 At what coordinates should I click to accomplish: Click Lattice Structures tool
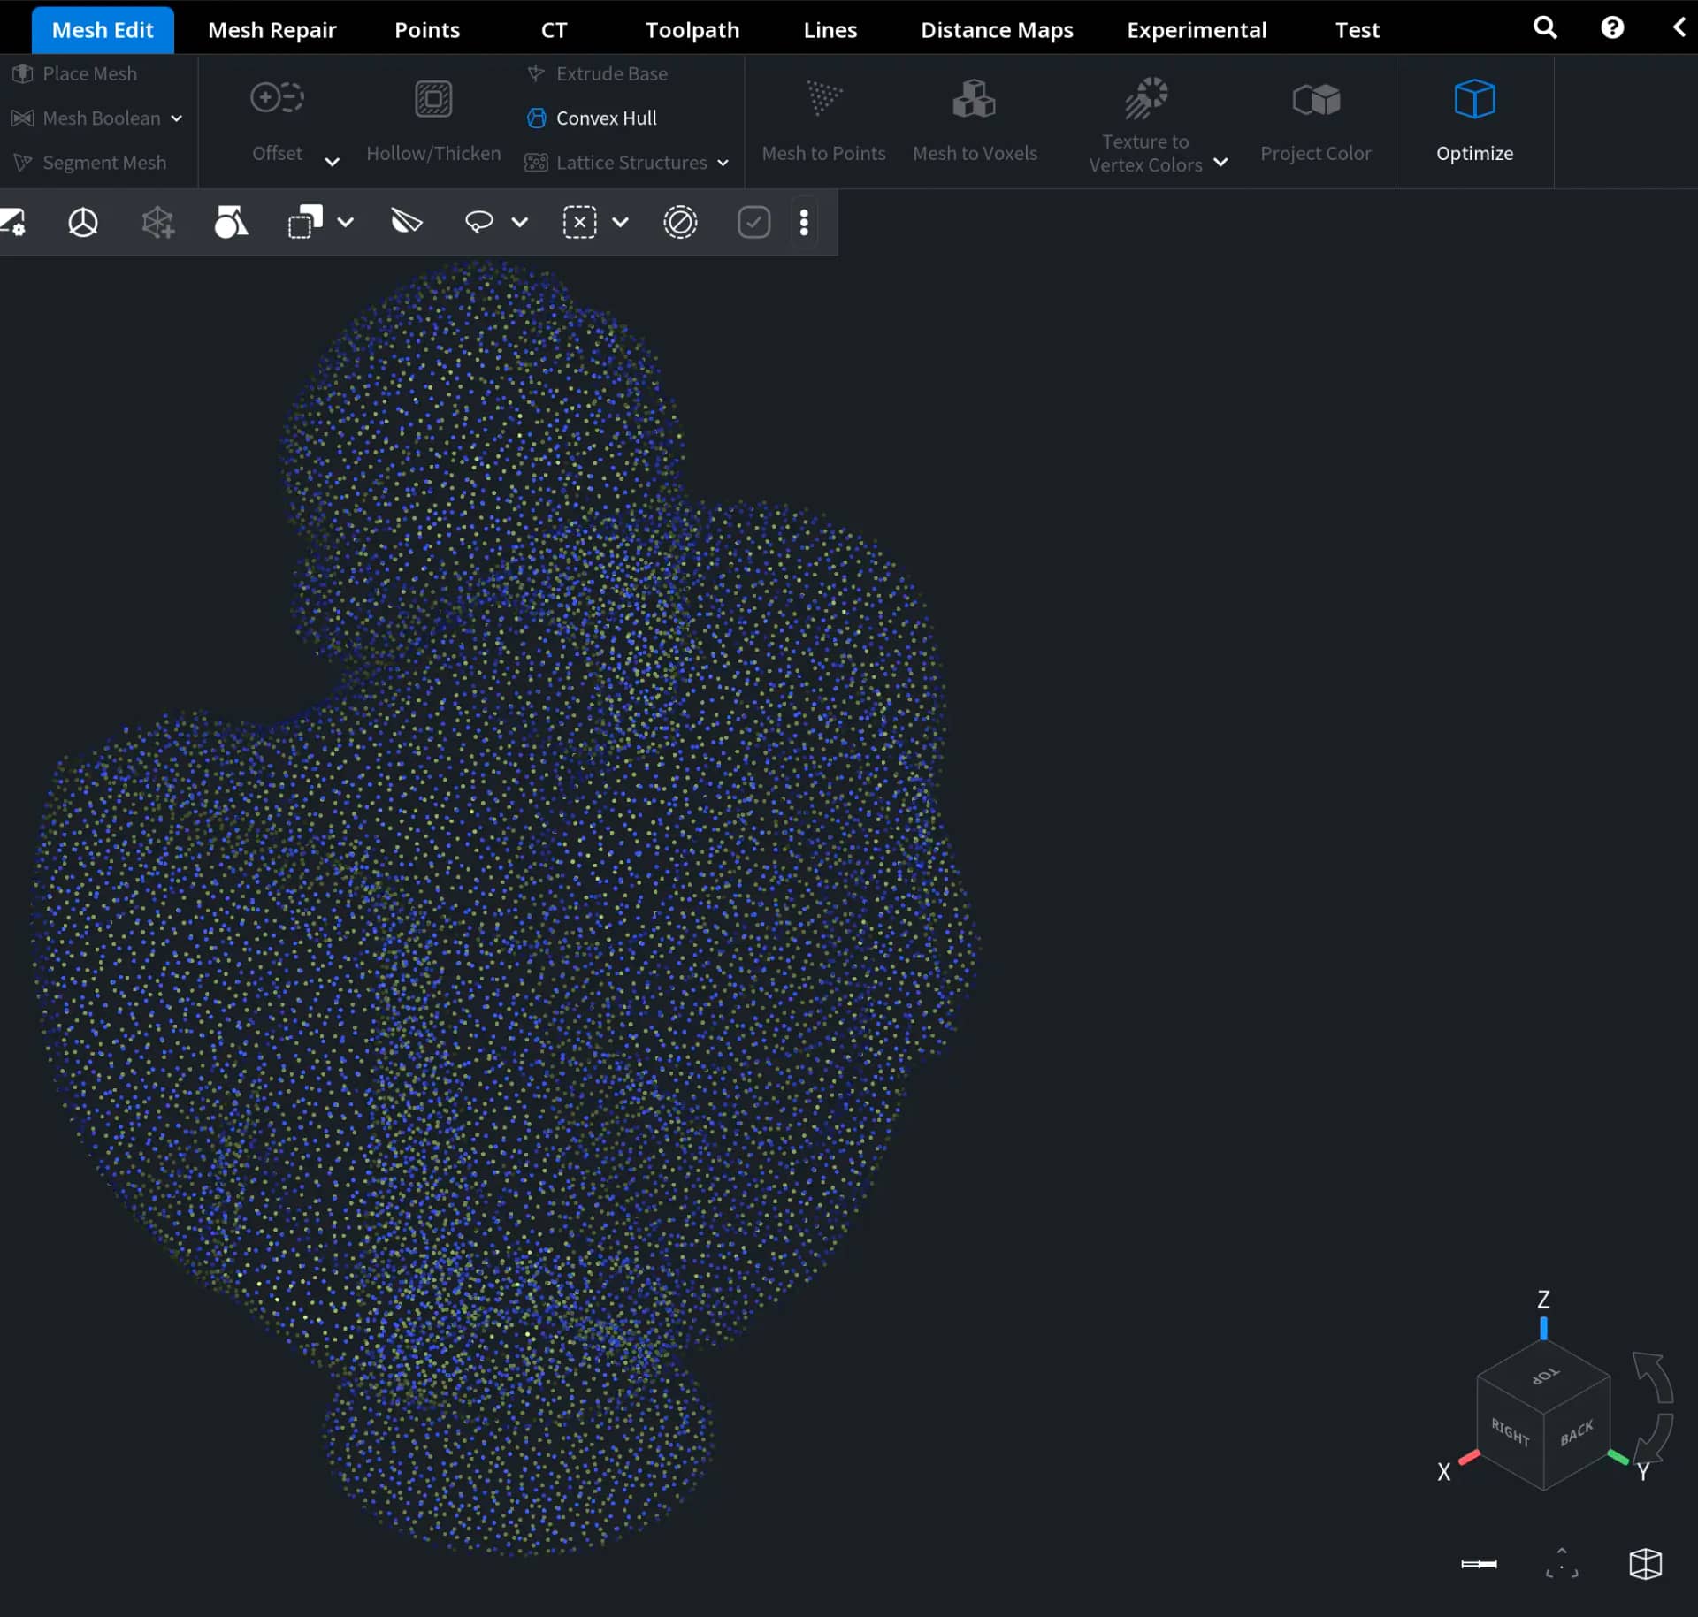(x=616, y=163)
